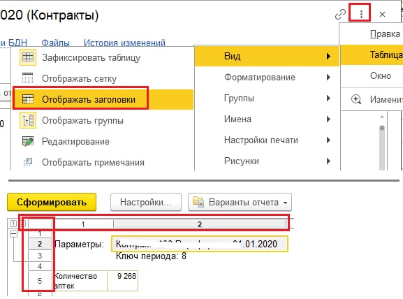Screen dimensions: 403x299
Task: Open the История изменений link
Action: click(124, 43)
